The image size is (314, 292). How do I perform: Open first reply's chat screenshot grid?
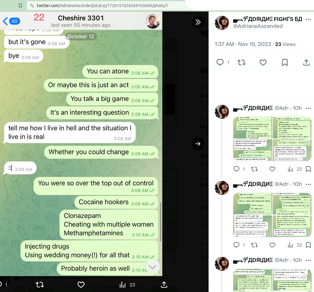coord(272,139)
